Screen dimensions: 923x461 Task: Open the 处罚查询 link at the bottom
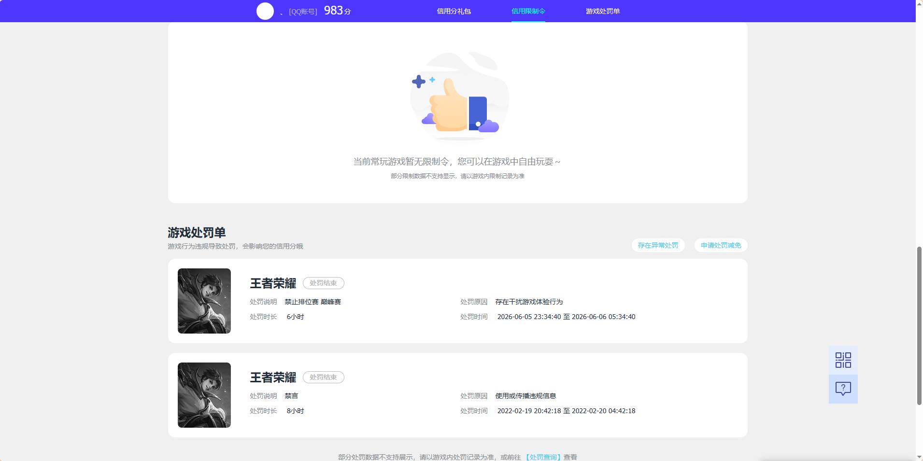[543, 457]
